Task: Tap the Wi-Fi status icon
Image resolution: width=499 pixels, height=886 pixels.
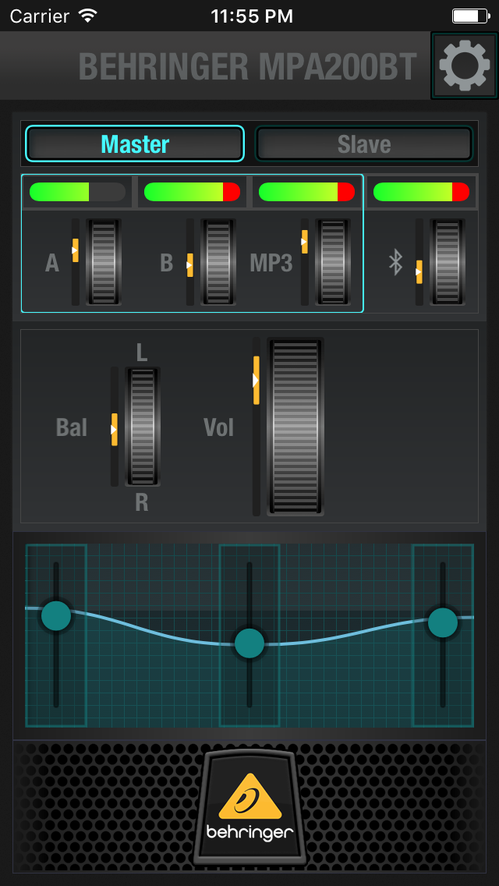Action: [x=88, y=16]
